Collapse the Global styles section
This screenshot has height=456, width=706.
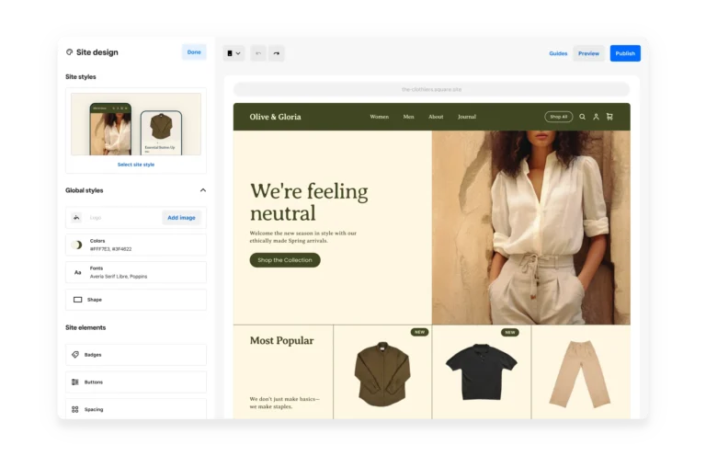[x=202, y=190]
